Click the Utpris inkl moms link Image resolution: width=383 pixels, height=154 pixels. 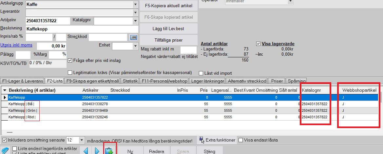click(x=16, y=46)
